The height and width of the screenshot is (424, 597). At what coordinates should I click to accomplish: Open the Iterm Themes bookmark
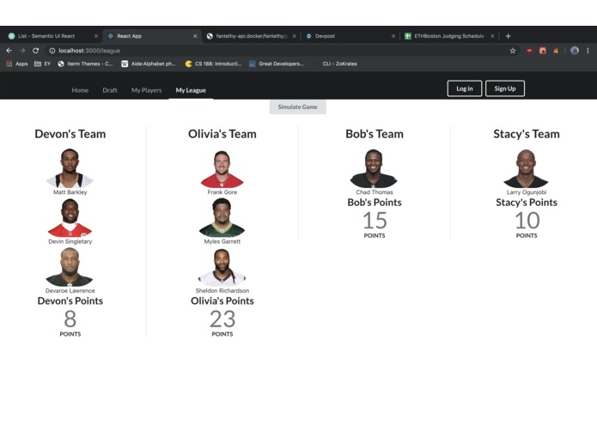pyautogui.click(x=85, y=64)
